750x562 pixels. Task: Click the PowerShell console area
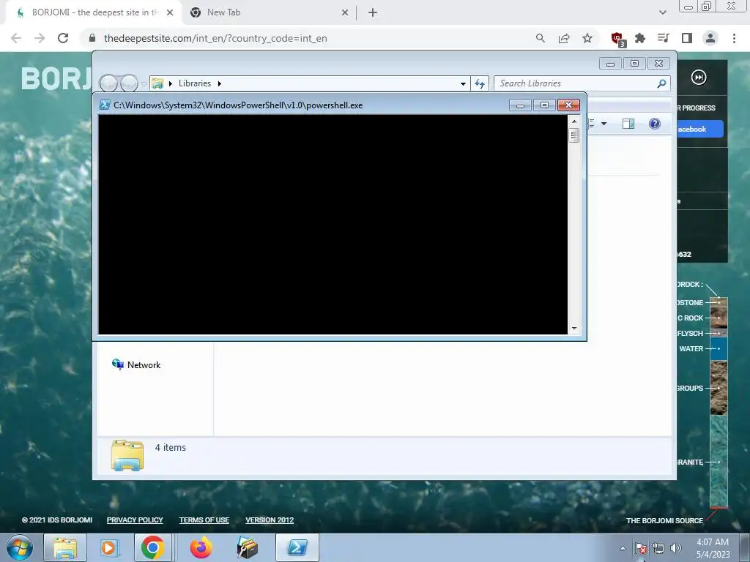[x=333, y=225]
